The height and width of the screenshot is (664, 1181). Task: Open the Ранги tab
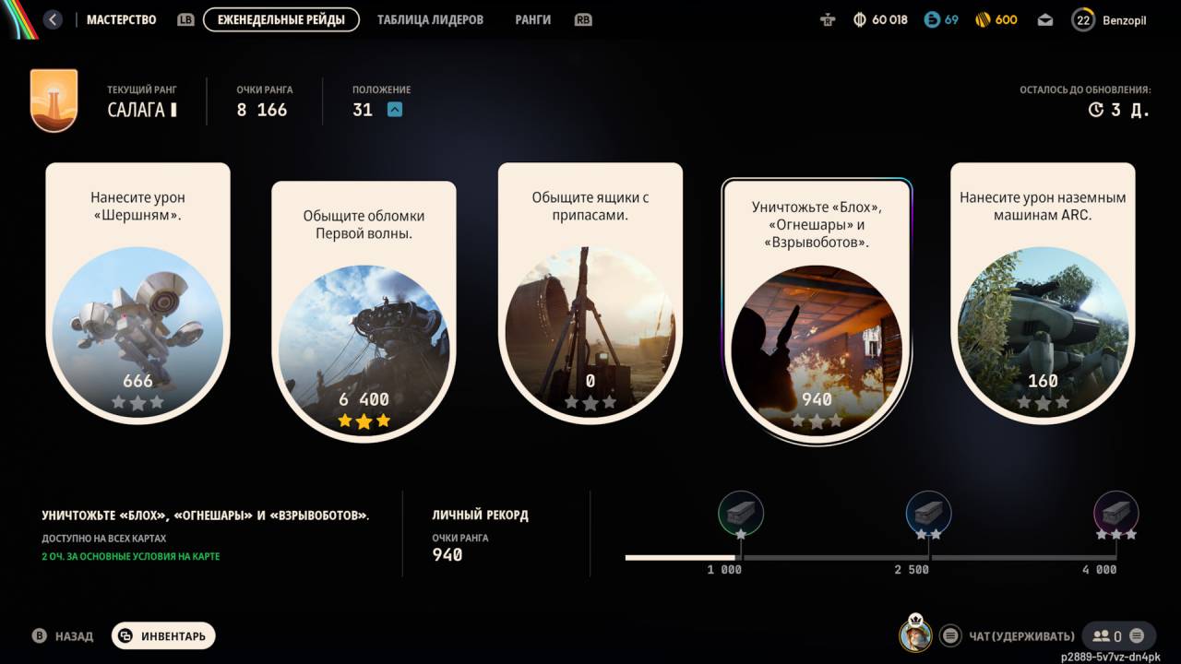(x=534, y=19)
